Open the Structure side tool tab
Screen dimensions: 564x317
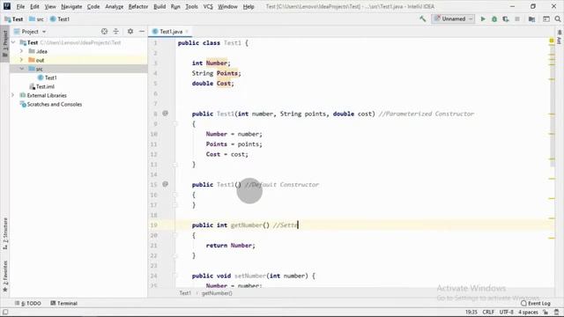point(5,233)
